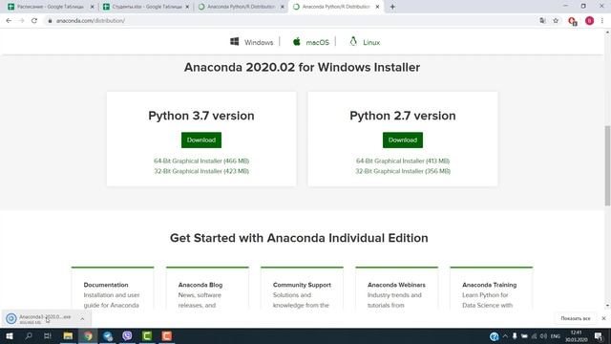Click the Linux text link
611x344 pixels.
click(x=371, y=42)
